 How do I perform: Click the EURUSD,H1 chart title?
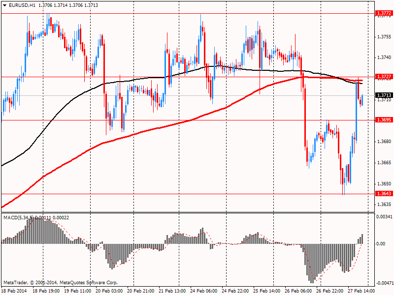point(22,5)
